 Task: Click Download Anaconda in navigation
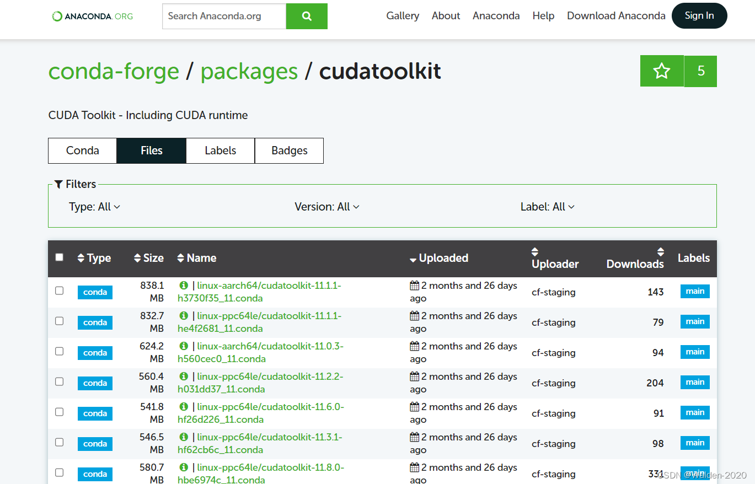click(x=616, y=16)
